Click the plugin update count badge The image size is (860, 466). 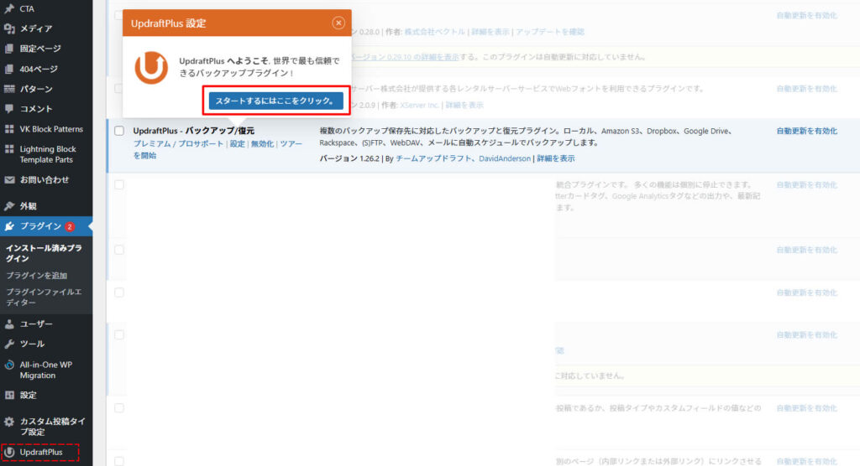[70, 226]
